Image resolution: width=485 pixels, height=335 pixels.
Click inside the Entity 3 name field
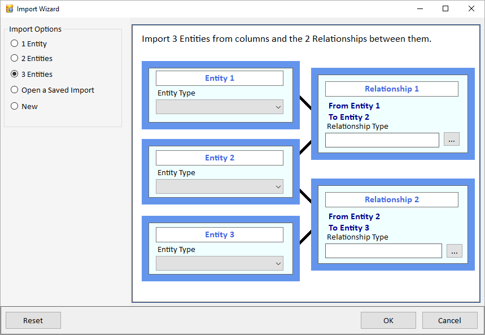(x=219, y=234)
